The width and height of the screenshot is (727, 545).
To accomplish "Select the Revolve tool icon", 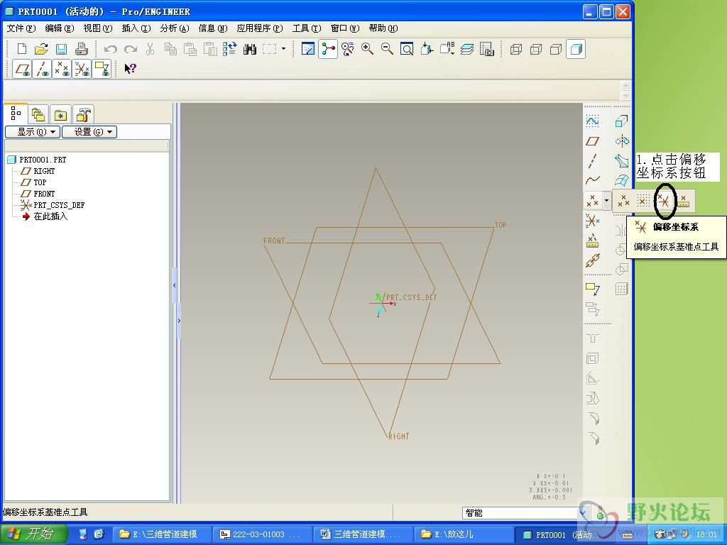I will [x=622, y=141].
